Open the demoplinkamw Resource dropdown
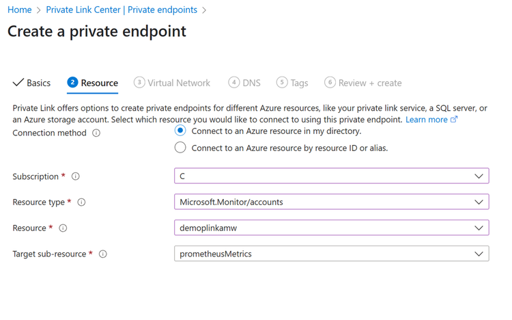The image size is (512, 320). 331,228
